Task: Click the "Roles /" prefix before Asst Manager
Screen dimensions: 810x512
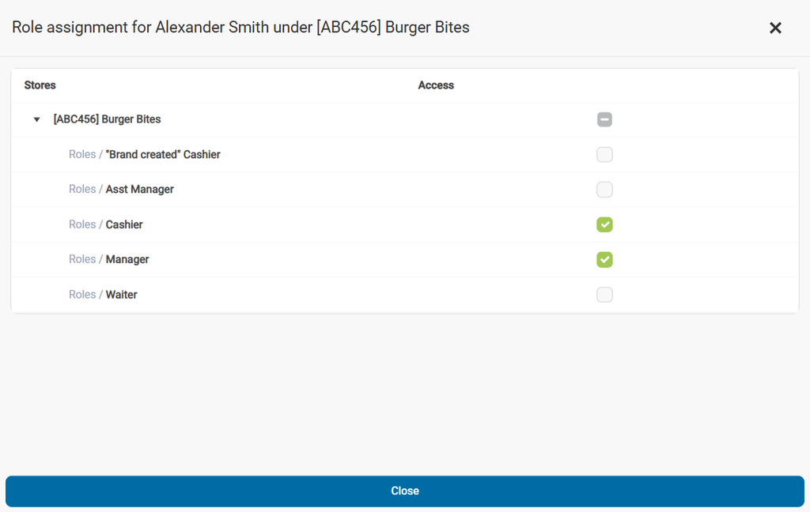Action: point(85,190)
